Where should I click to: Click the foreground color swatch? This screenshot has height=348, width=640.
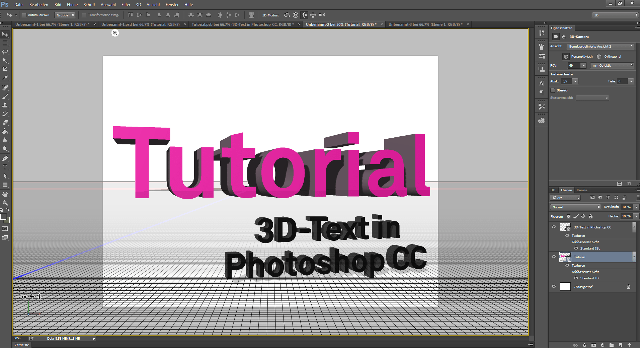[3, 217]
